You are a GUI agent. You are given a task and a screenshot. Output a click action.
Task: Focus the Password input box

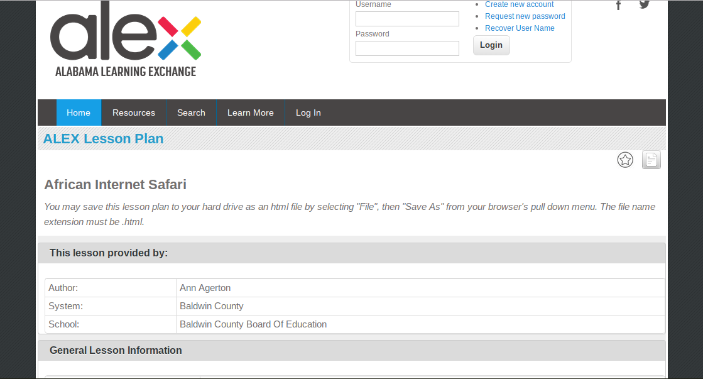pos(407,48)
